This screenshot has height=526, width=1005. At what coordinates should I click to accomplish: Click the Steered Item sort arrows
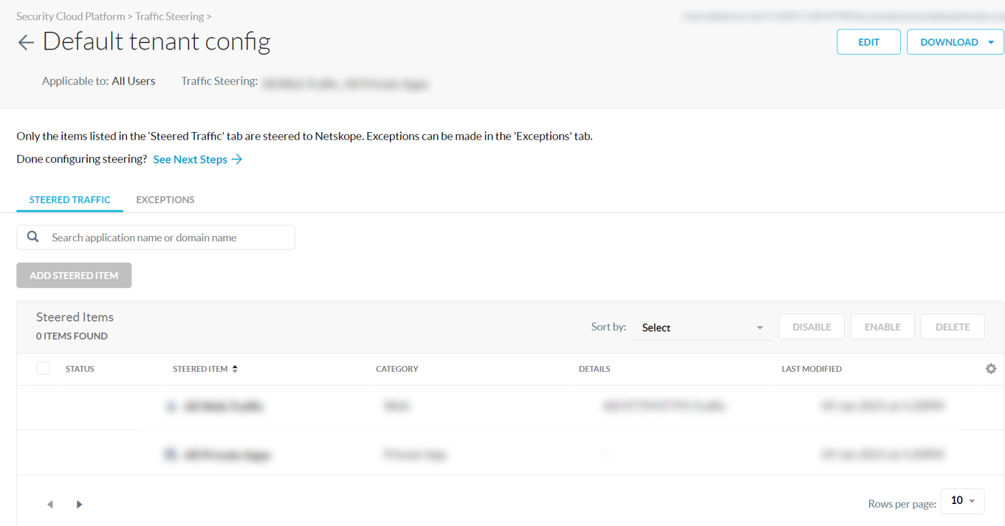coord(235,369)
